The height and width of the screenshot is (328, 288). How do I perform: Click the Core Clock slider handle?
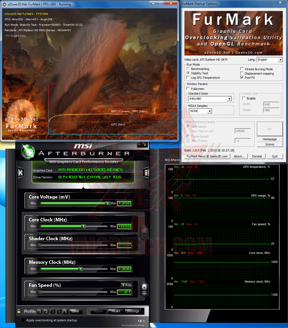point(84,226)
